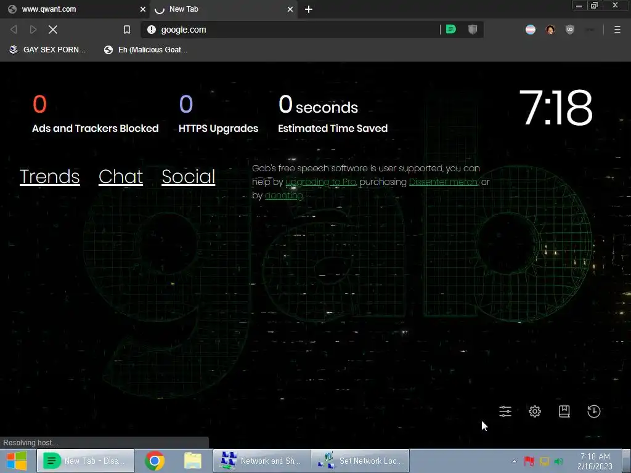
Task: Open the pink and blue striped extension icon
Action: [x=531, y=30]
